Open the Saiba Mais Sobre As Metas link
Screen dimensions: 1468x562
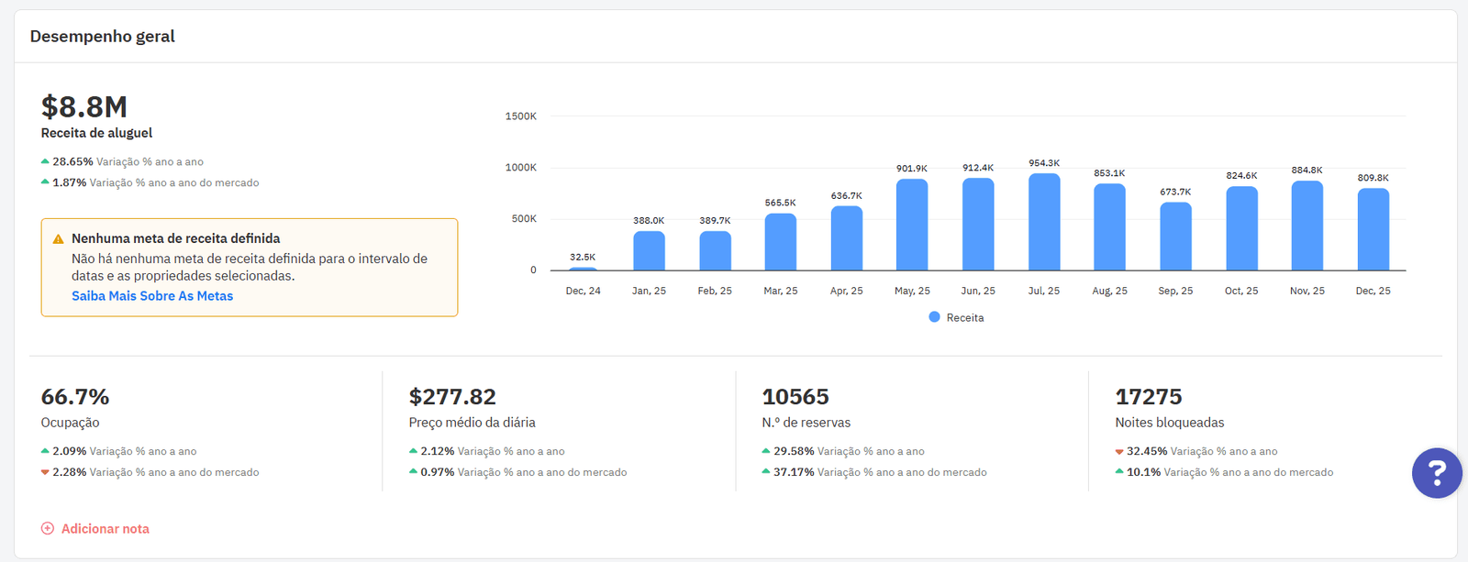click(152, 296)
